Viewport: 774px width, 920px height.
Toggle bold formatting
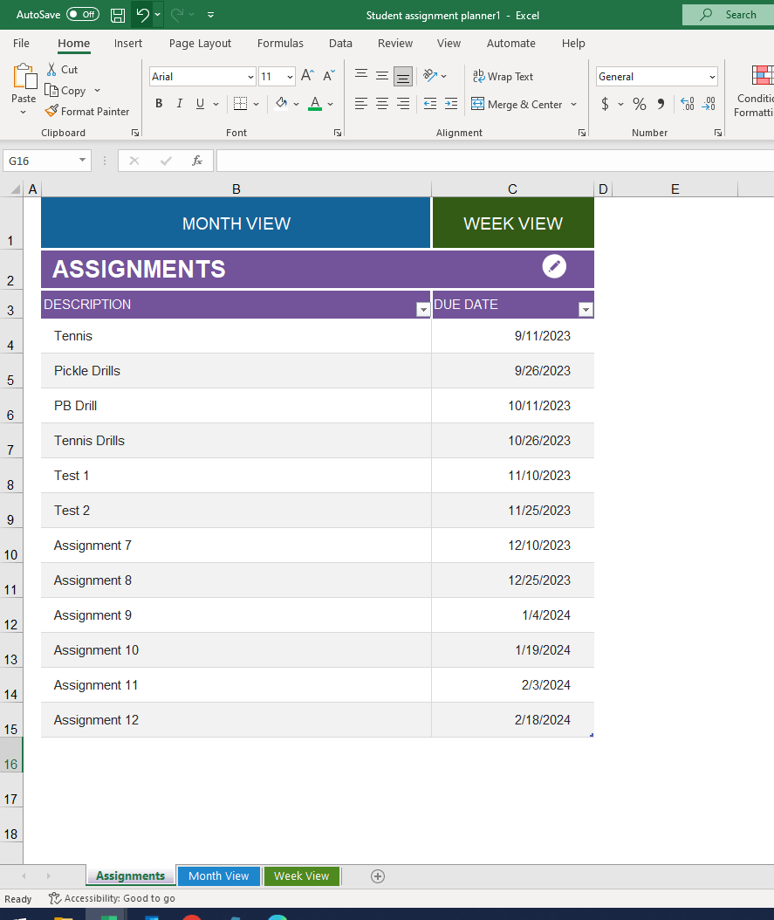159,104
